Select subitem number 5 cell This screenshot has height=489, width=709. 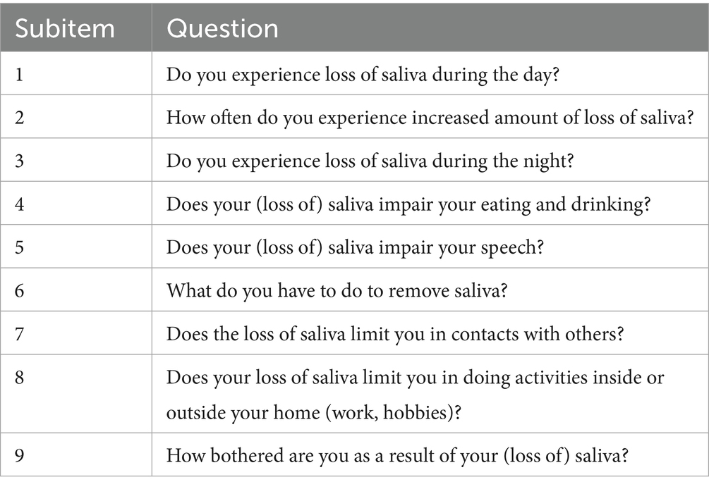[20, 247]
